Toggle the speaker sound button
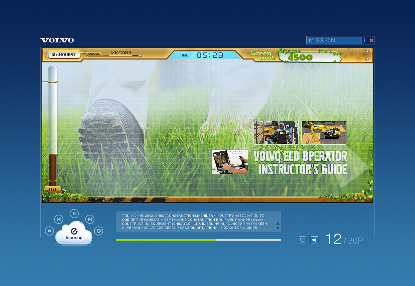The image size is (415, 286). pyautogui.click(x=314, y=240)
